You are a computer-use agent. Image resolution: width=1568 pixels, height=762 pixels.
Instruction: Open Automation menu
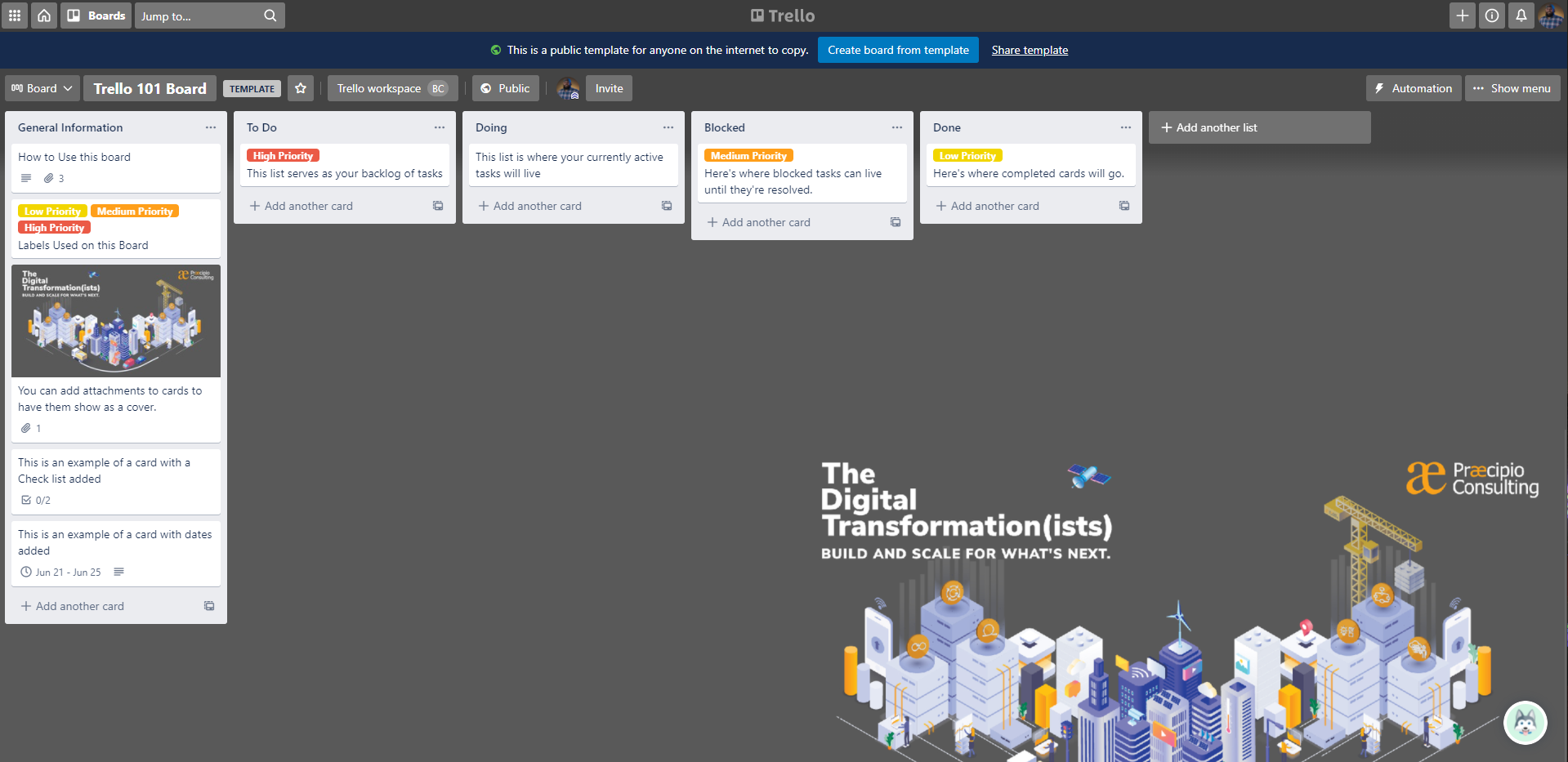[1414, 88]
